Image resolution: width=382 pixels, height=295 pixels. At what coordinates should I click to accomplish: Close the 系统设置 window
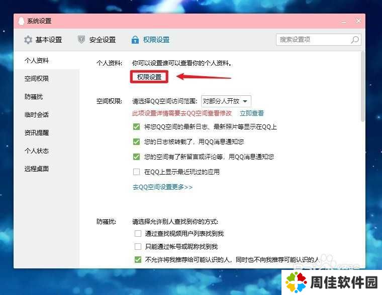pos(358,21)
